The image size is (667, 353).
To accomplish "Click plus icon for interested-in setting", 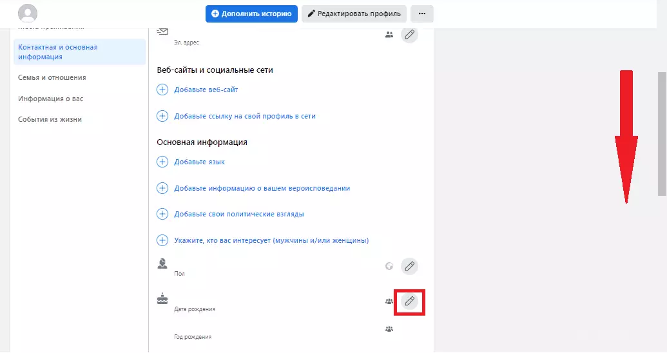I will point(162,240).
